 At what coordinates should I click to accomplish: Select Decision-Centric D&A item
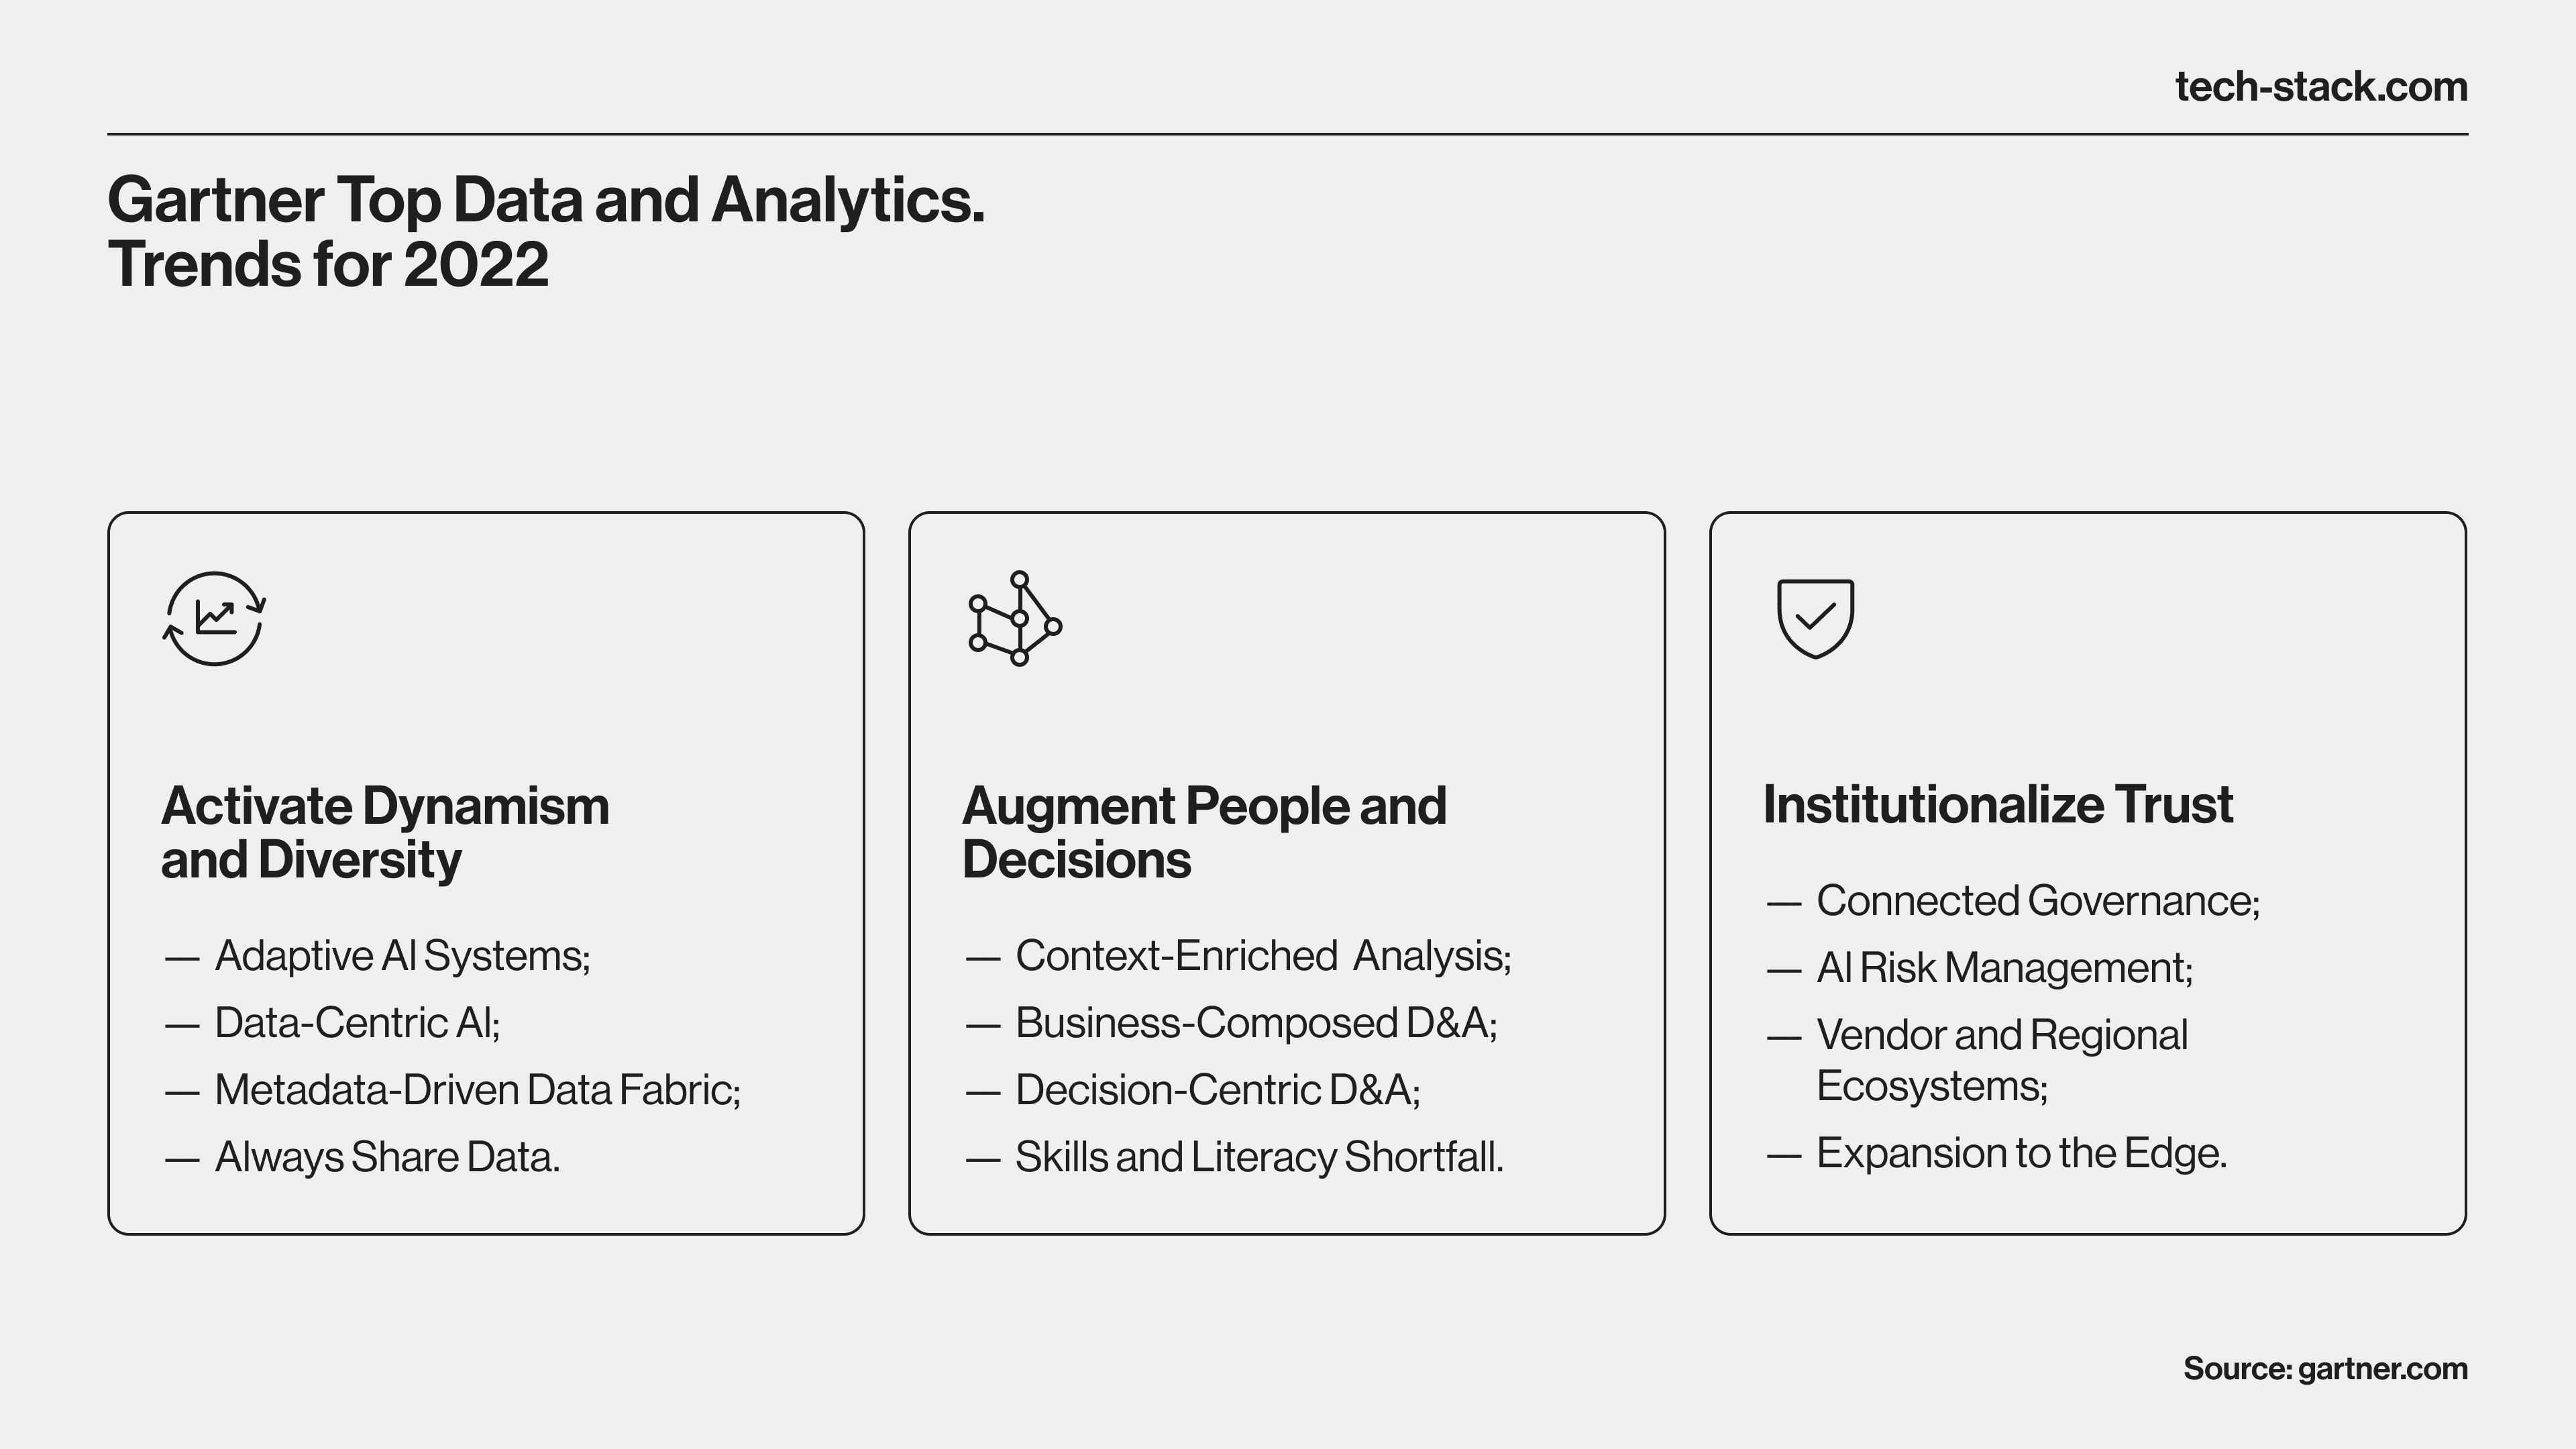point(1218,1090)
